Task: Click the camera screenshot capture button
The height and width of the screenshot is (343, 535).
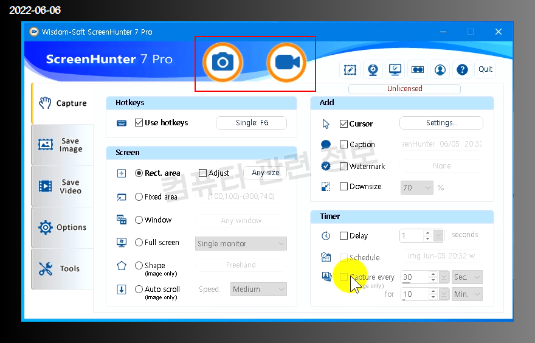Action: [x=223, y=63]
